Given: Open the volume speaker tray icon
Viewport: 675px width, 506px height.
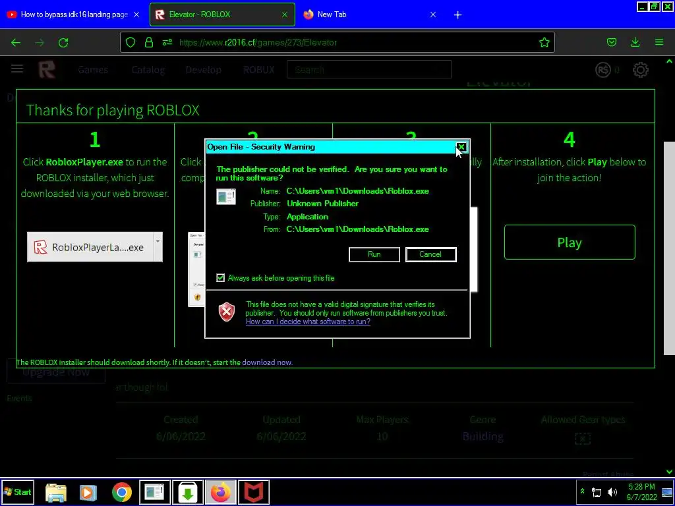Looking at the screenshot, I should pyautogui.click(x=612, y=492).
